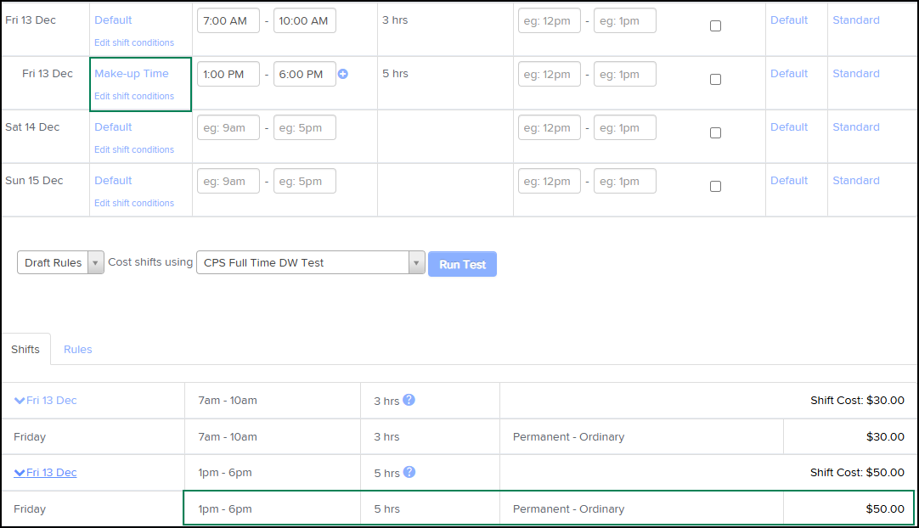Viewport: 919px width, 528px height.
Task: Click the 6:00 PM end time field
Action: coord(305,74)
